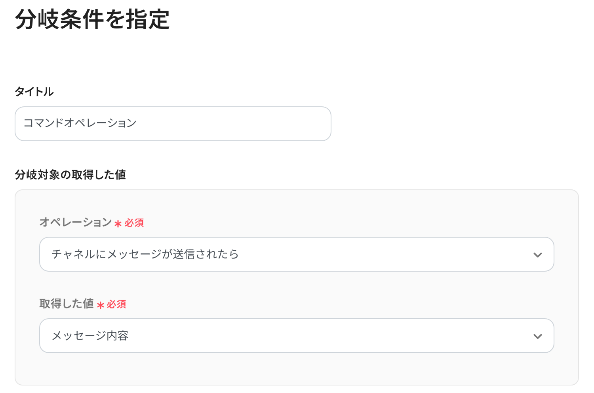Click the red asterisk next to 取得した値
The image size is (594, 393).
pyautogui.click(x=100, y=305)
